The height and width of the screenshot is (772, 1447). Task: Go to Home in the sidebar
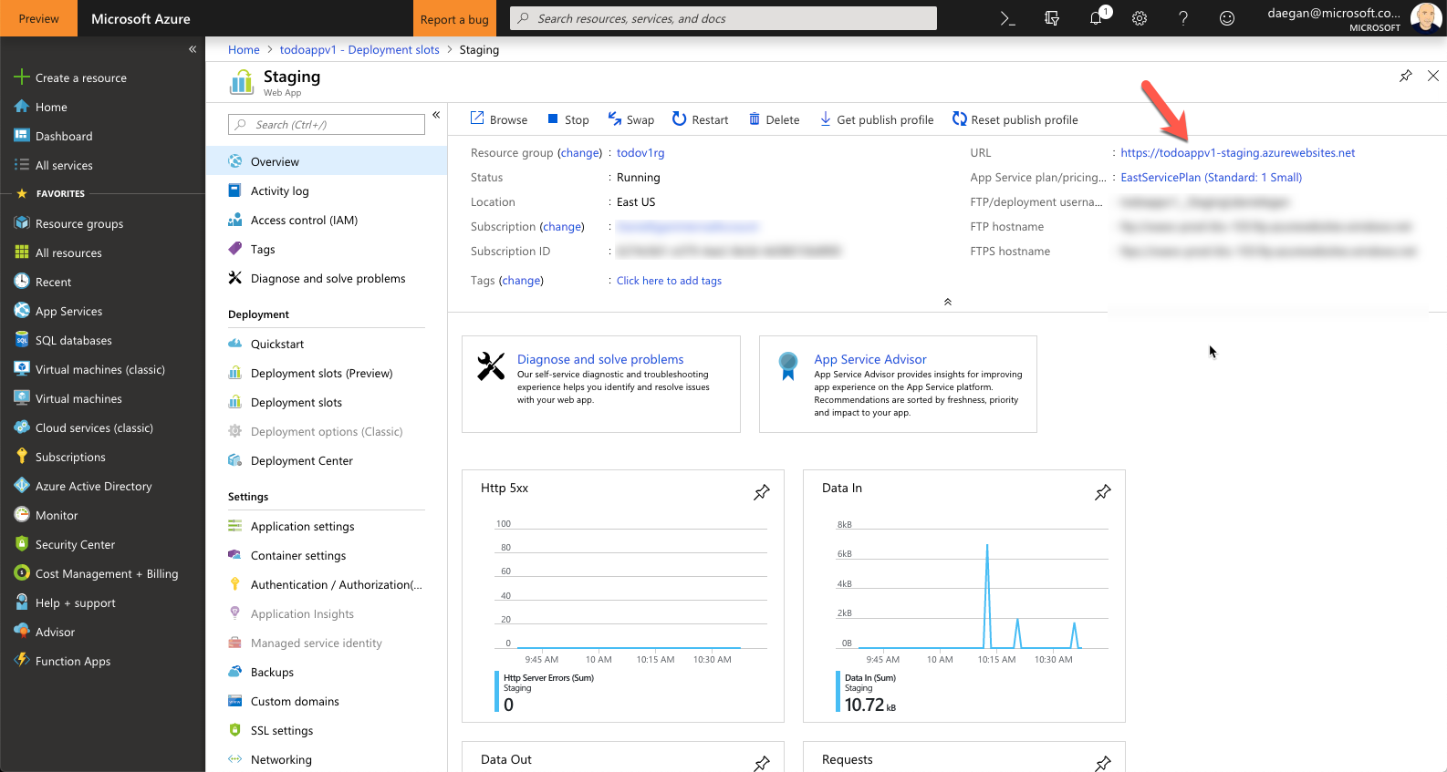[102, 107]
